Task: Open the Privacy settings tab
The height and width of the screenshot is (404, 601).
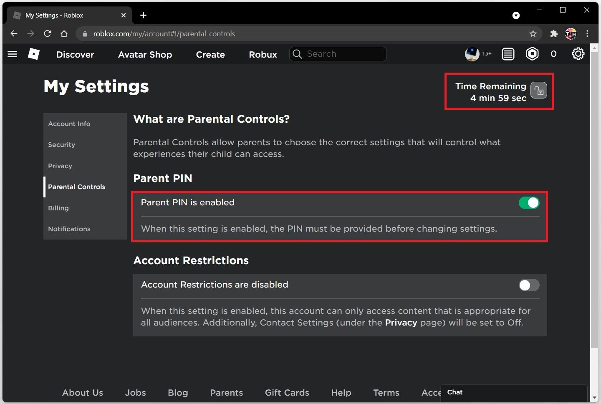Action: 60,166
